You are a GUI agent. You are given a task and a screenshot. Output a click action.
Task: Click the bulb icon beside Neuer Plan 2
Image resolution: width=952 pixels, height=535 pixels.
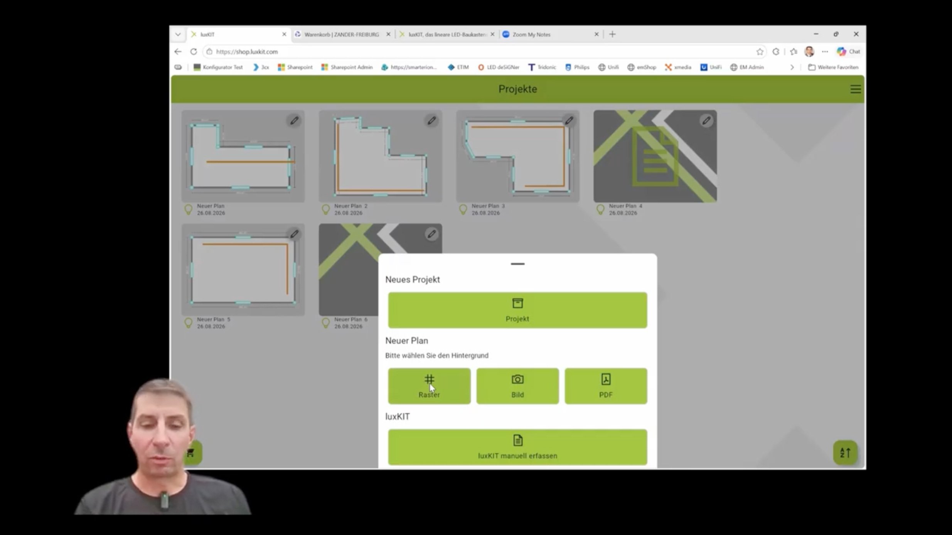[x=326, y=209]
